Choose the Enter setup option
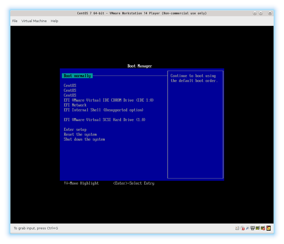The image size is (284, 244). (x=75, y=130)
